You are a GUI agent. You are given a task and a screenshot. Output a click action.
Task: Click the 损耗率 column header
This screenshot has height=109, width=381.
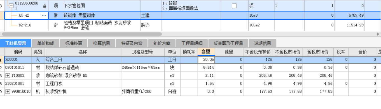[x=189, y=52]
